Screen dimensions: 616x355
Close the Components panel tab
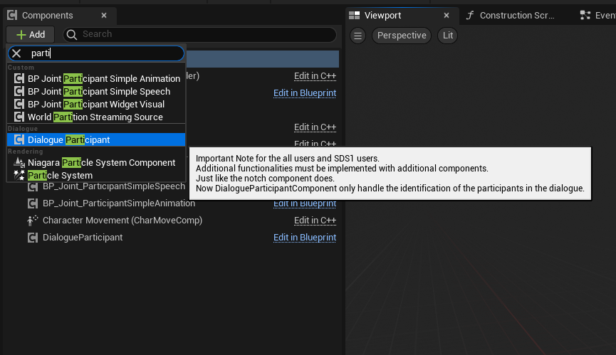coord(104,15)
